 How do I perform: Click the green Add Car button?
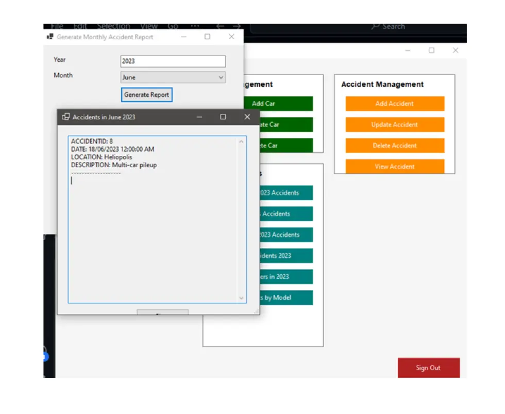278,103
